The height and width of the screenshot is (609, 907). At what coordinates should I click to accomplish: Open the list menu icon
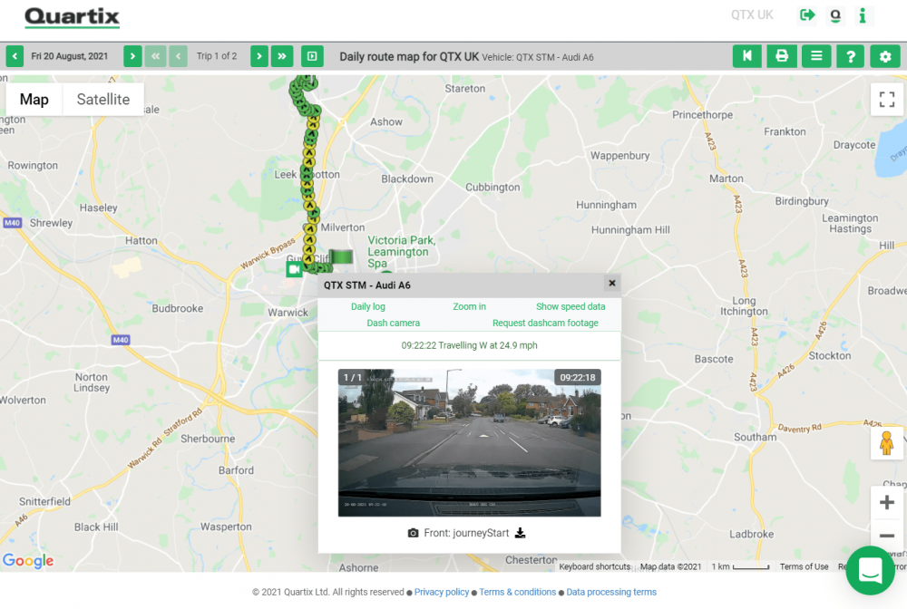tap(816, 56)
